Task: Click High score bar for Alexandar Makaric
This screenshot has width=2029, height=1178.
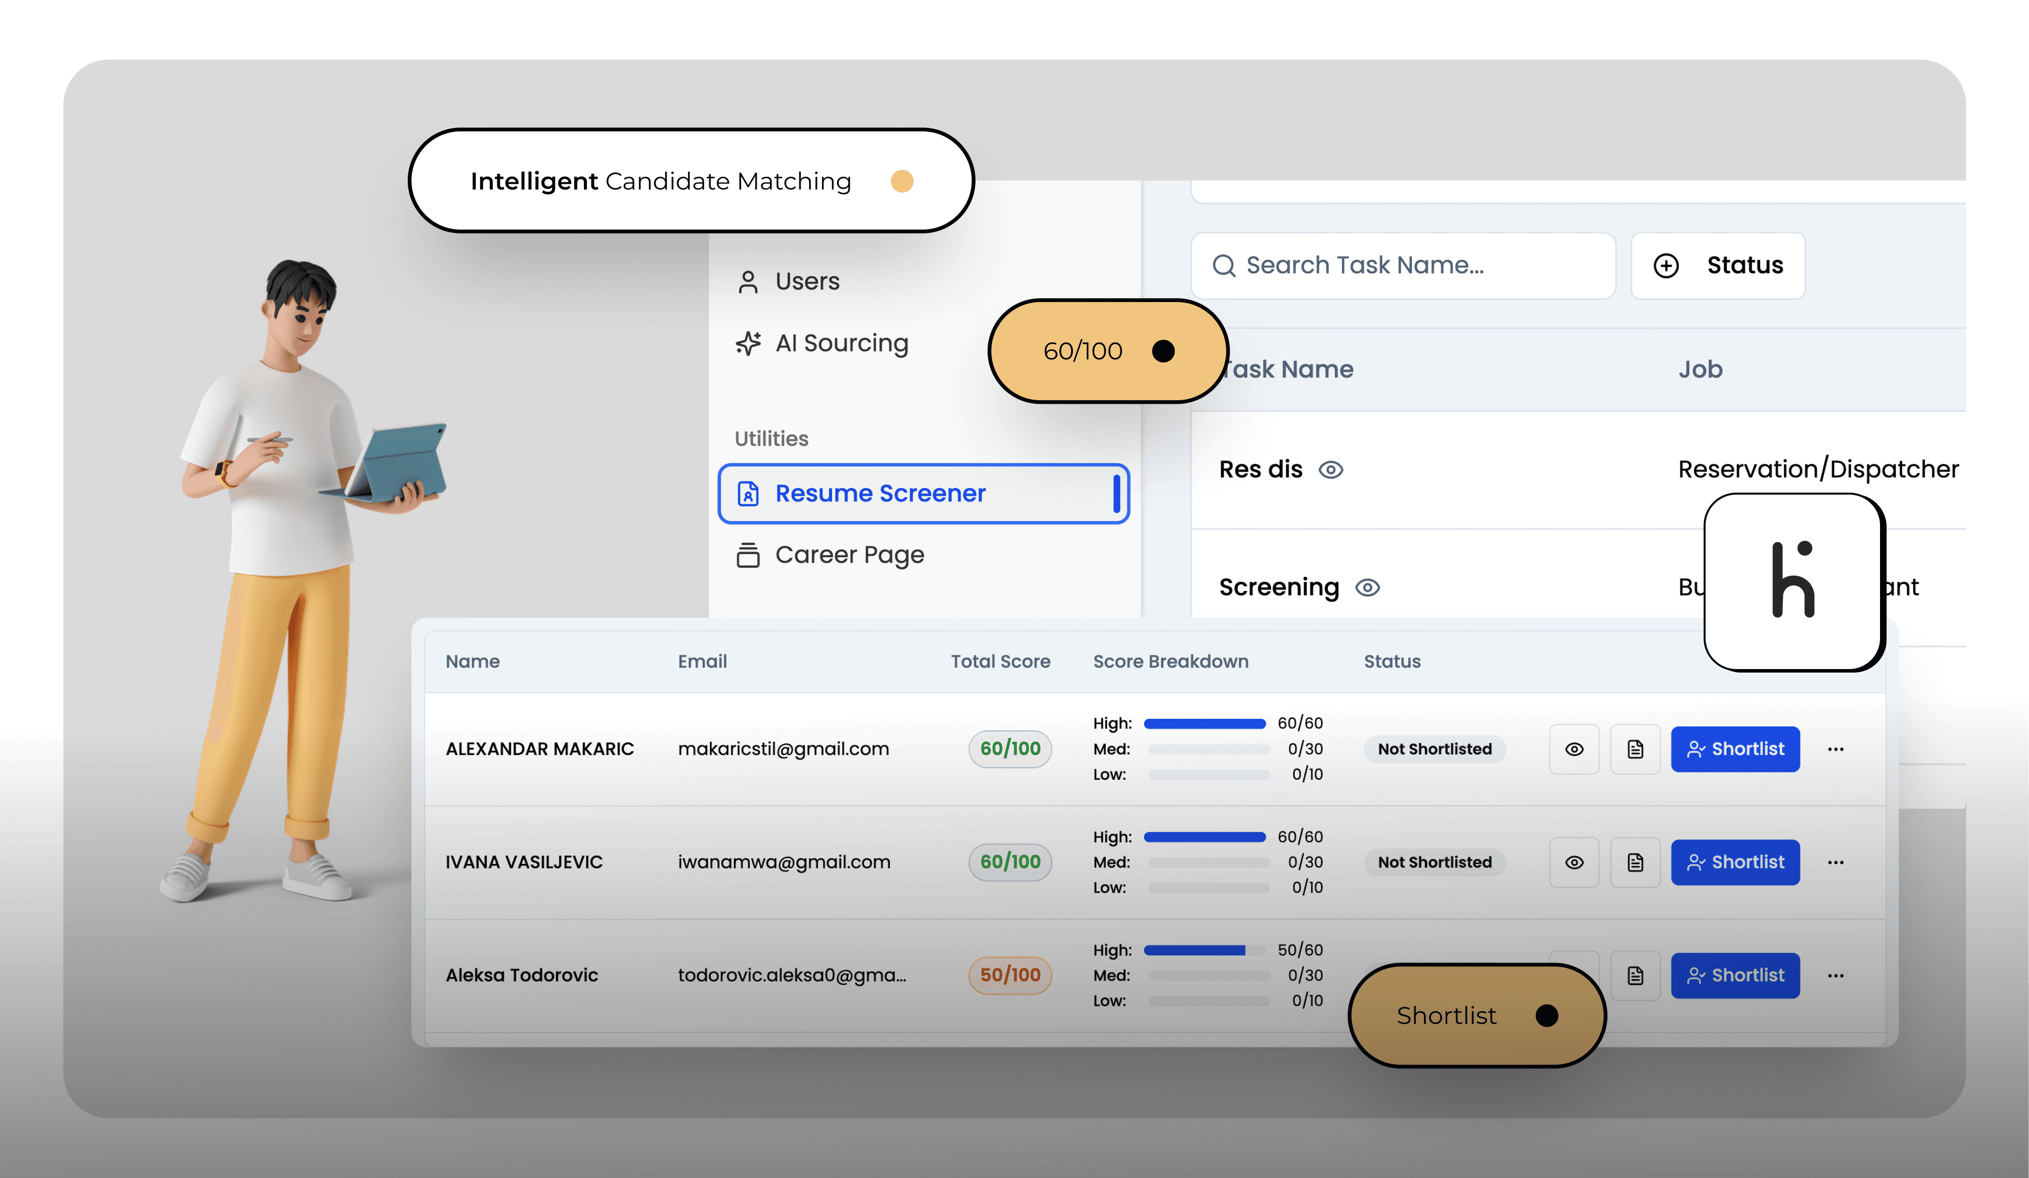Action: click(x=1205, y=724)
